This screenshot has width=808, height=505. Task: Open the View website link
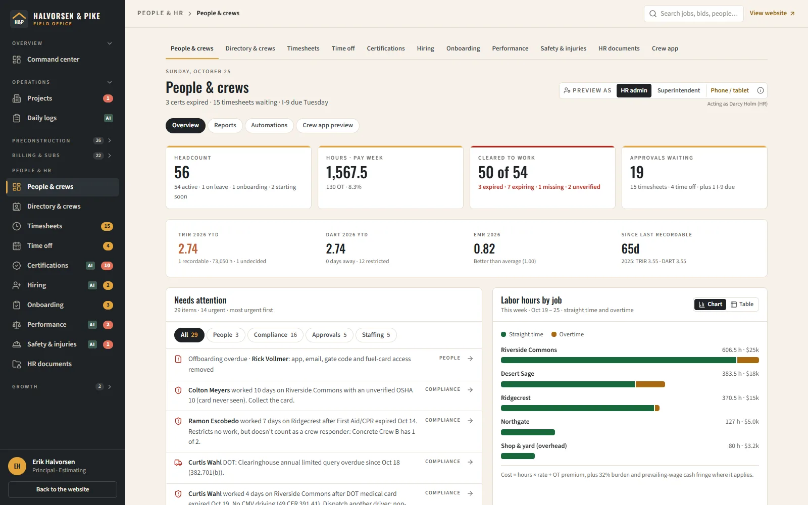click(772, 13)
